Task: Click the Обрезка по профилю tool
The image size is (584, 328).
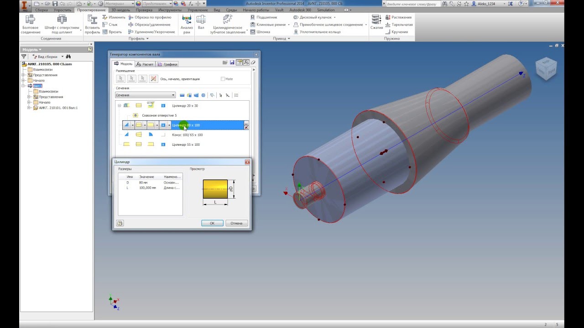Action: [150, 17]
